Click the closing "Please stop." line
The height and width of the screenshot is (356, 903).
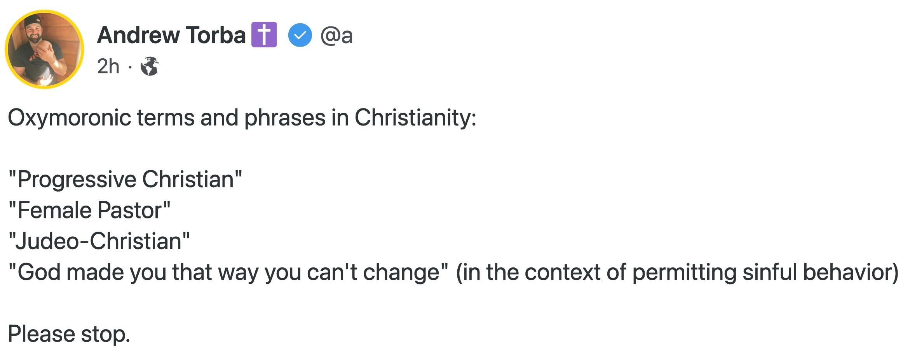69,334
